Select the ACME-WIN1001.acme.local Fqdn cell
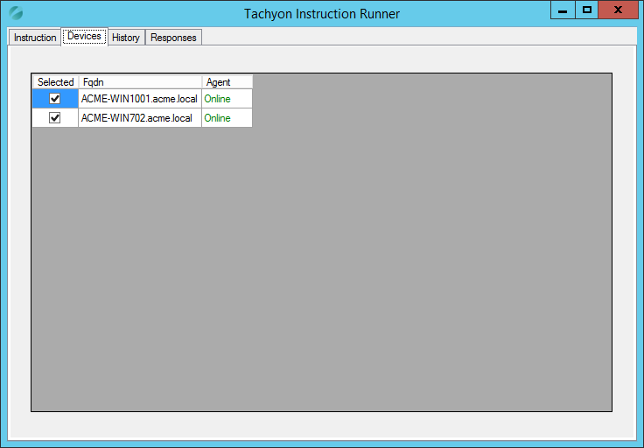 pos(139,99)
